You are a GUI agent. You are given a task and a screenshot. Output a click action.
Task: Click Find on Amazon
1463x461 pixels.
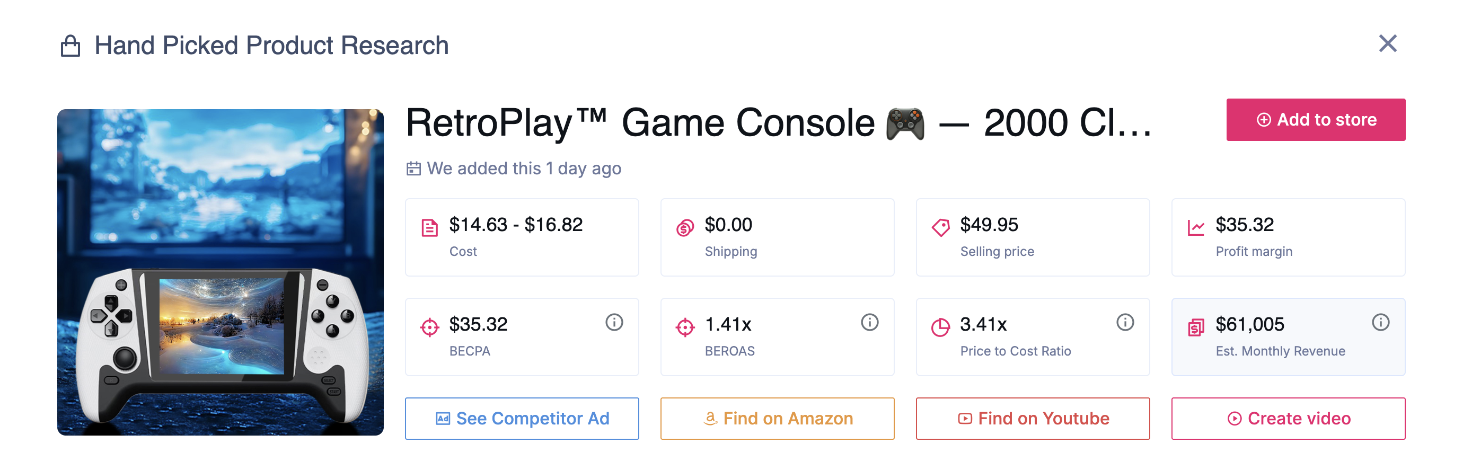pos(777,419)
